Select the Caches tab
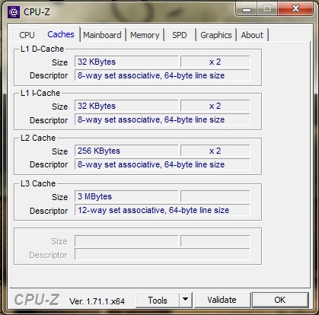 61,34
